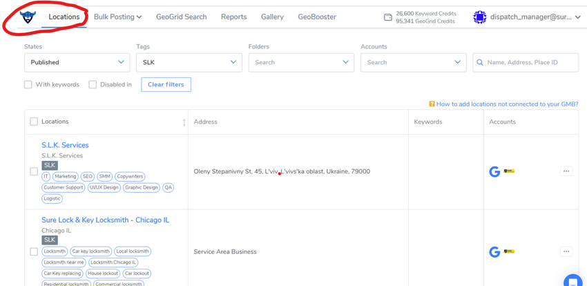This screenshot has width=587, height=286.
Task: Click the SLK tag on S.L.K. Services
Action: pos(50,165)
